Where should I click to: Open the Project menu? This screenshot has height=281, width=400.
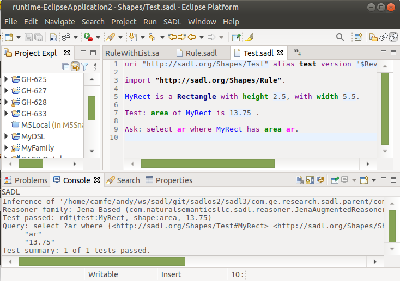click(124, 22)
